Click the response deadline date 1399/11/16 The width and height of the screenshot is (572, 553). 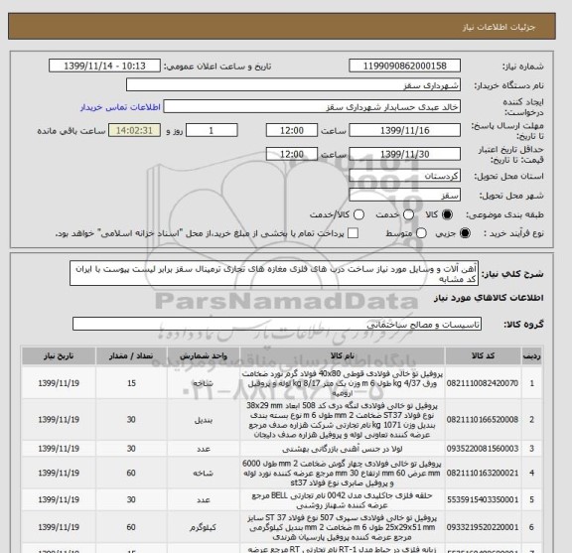(x=404, y=130)
